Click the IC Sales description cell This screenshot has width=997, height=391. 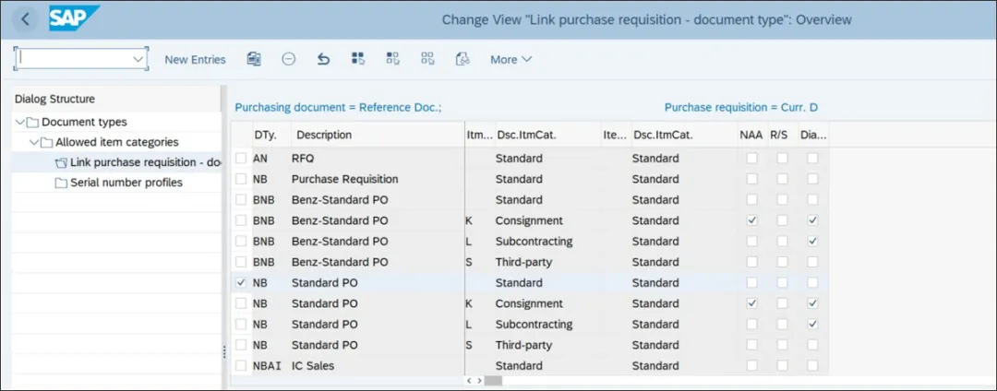tap(313, 366)
